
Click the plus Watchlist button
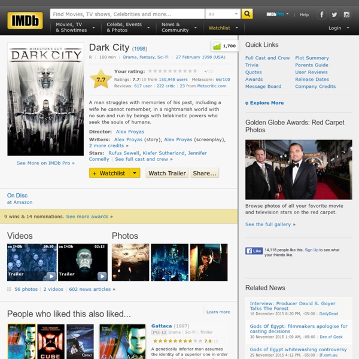click(x=109, y=173)
